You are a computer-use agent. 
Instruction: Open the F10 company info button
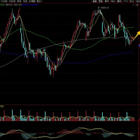tap(125, 2)
